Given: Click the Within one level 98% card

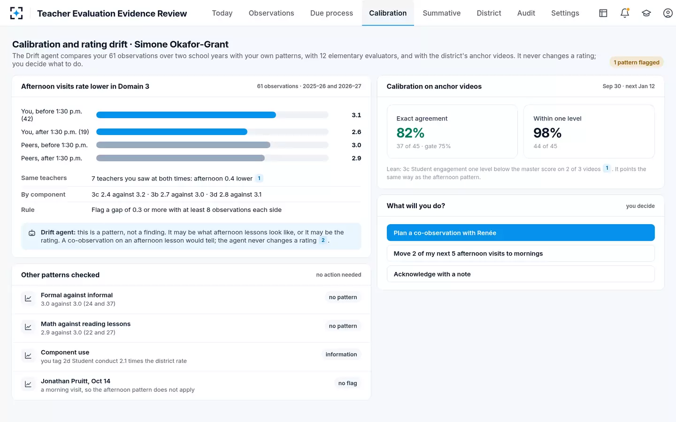Looking at the screenshot, I should point(589,131).
